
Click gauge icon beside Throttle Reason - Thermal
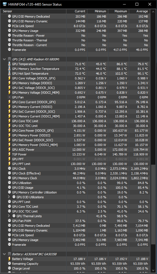click(x=9, y=40)
